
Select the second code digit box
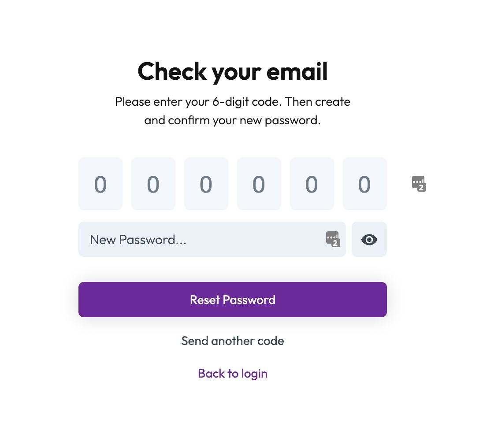[153, 184]
